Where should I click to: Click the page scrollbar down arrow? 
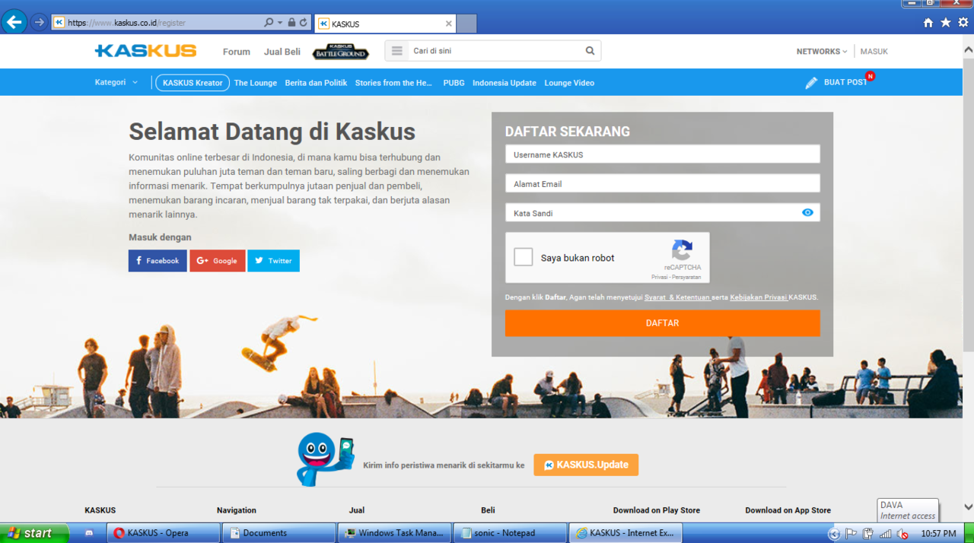[968, 506]
